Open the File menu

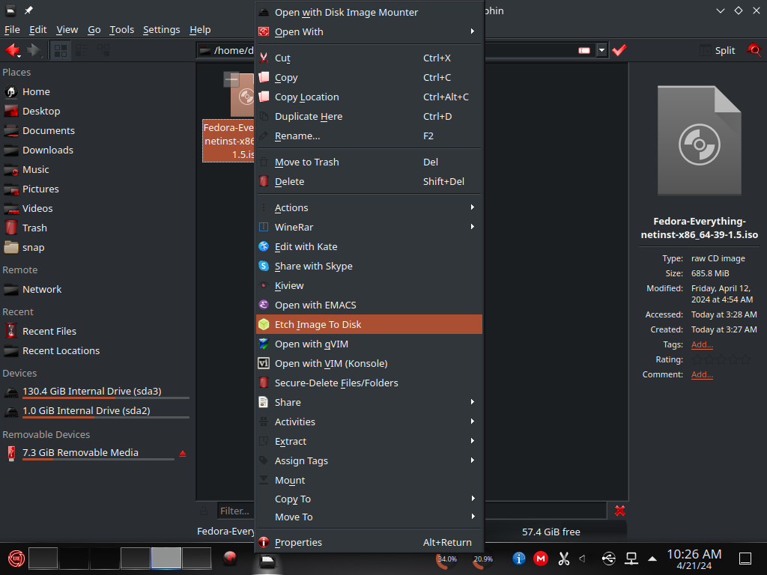[12, 29]
